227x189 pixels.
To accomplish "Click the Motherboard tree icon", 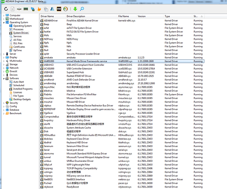I will click(7, 19).
